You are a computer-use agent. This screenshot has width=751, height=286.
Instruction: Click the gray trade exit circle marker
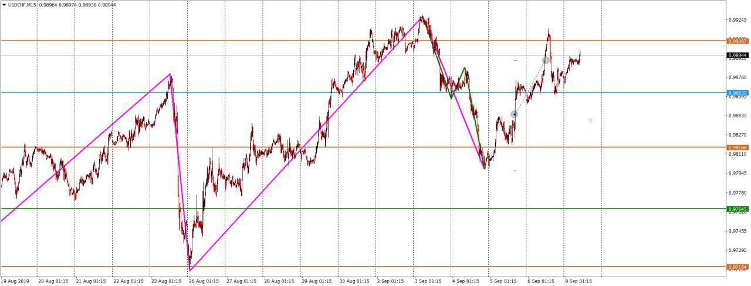click(546, 60)
